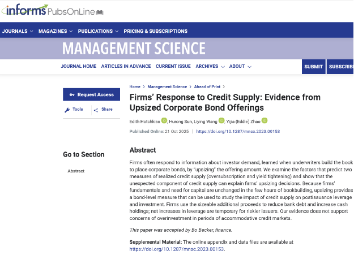The image size is (354, 255).
Task: Select Current Issue in journal navigation
Action: pos(173,66)
